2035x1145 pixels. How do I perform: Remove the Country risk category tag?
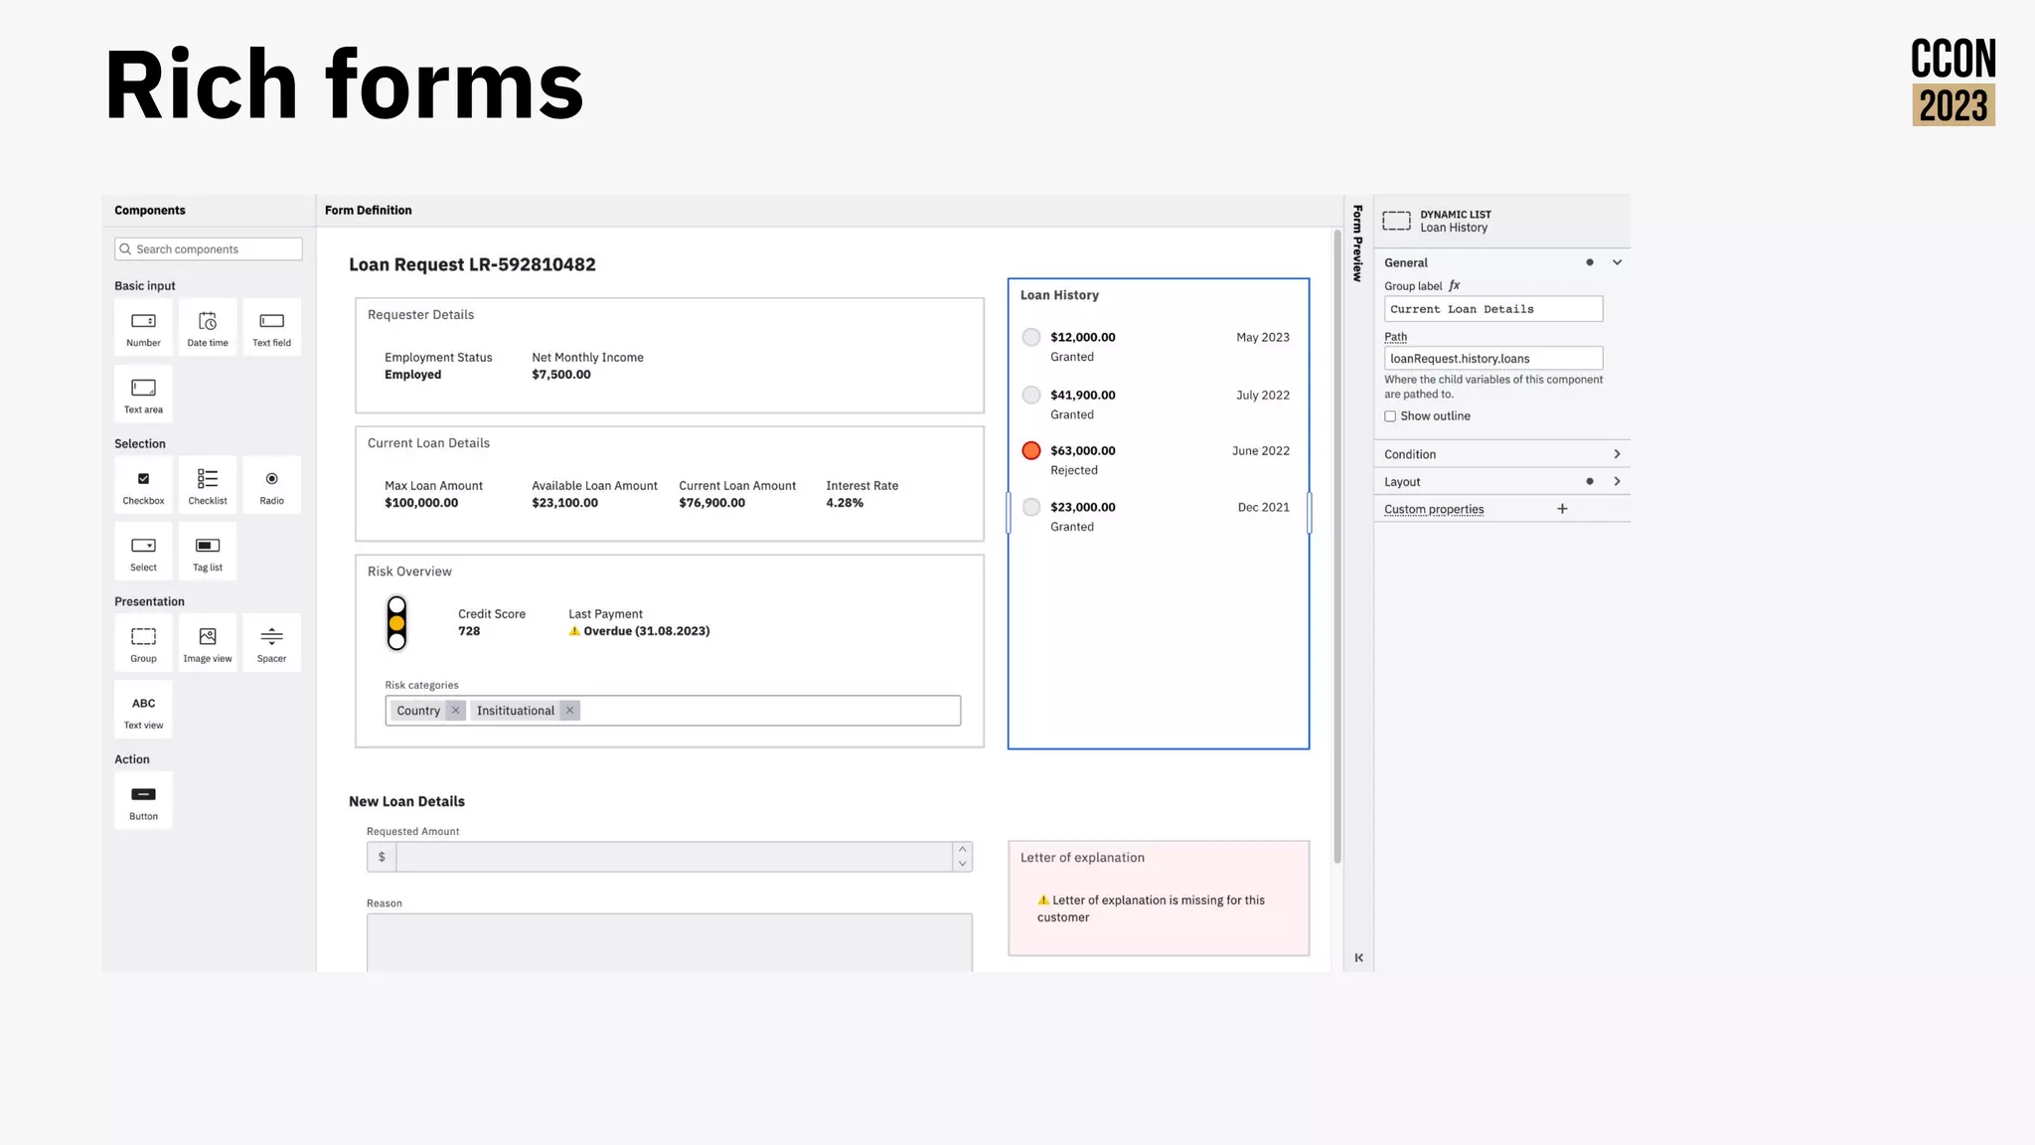(455, 711)
